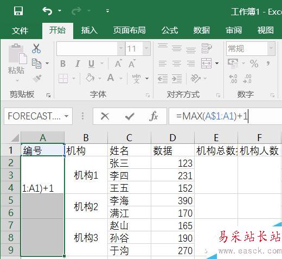Click Align Left icon
Image resolution: width=282 pixels, height=259 pixels.
(163, 64)
